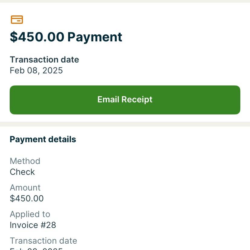Click the Amount field label
This screenshot has width=250, height=250.
coord(25,187)
